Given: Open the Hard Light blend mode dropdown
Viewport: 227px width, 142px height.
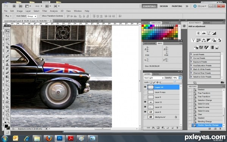Looking at the screenshot, I should 154,78.
